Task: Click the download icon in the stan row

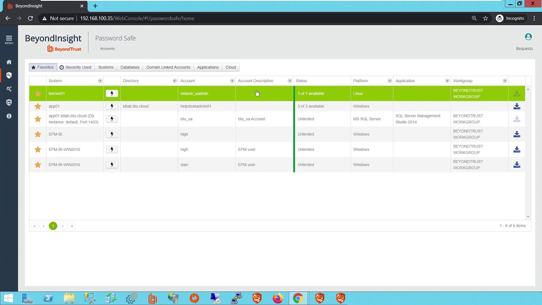Action: tap(517, 165)
